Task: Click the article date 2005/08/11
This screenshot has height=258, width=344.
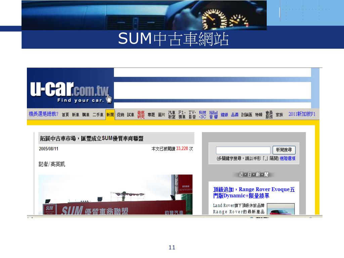Action: [x=48, y=149]
